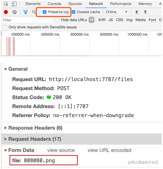Viewport: 163px width, 169px height.
Task: Filter requests by Font type
Action: click(152, 20)
